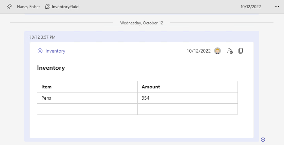This screenshot has width=284, height=145.
Task: Click the 10/12/2022 date in component header
Action: coord(199,51)
